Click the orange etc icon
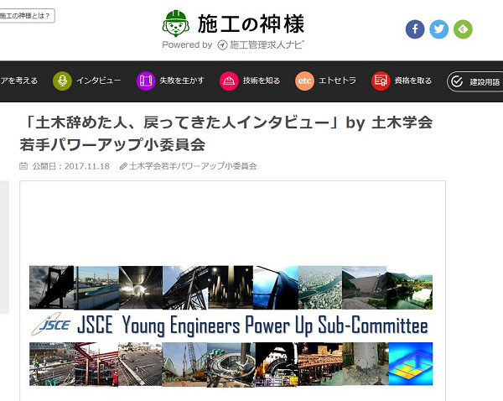Image resolution: width=503 pixels, height=401 pixels. click(304, 81)
